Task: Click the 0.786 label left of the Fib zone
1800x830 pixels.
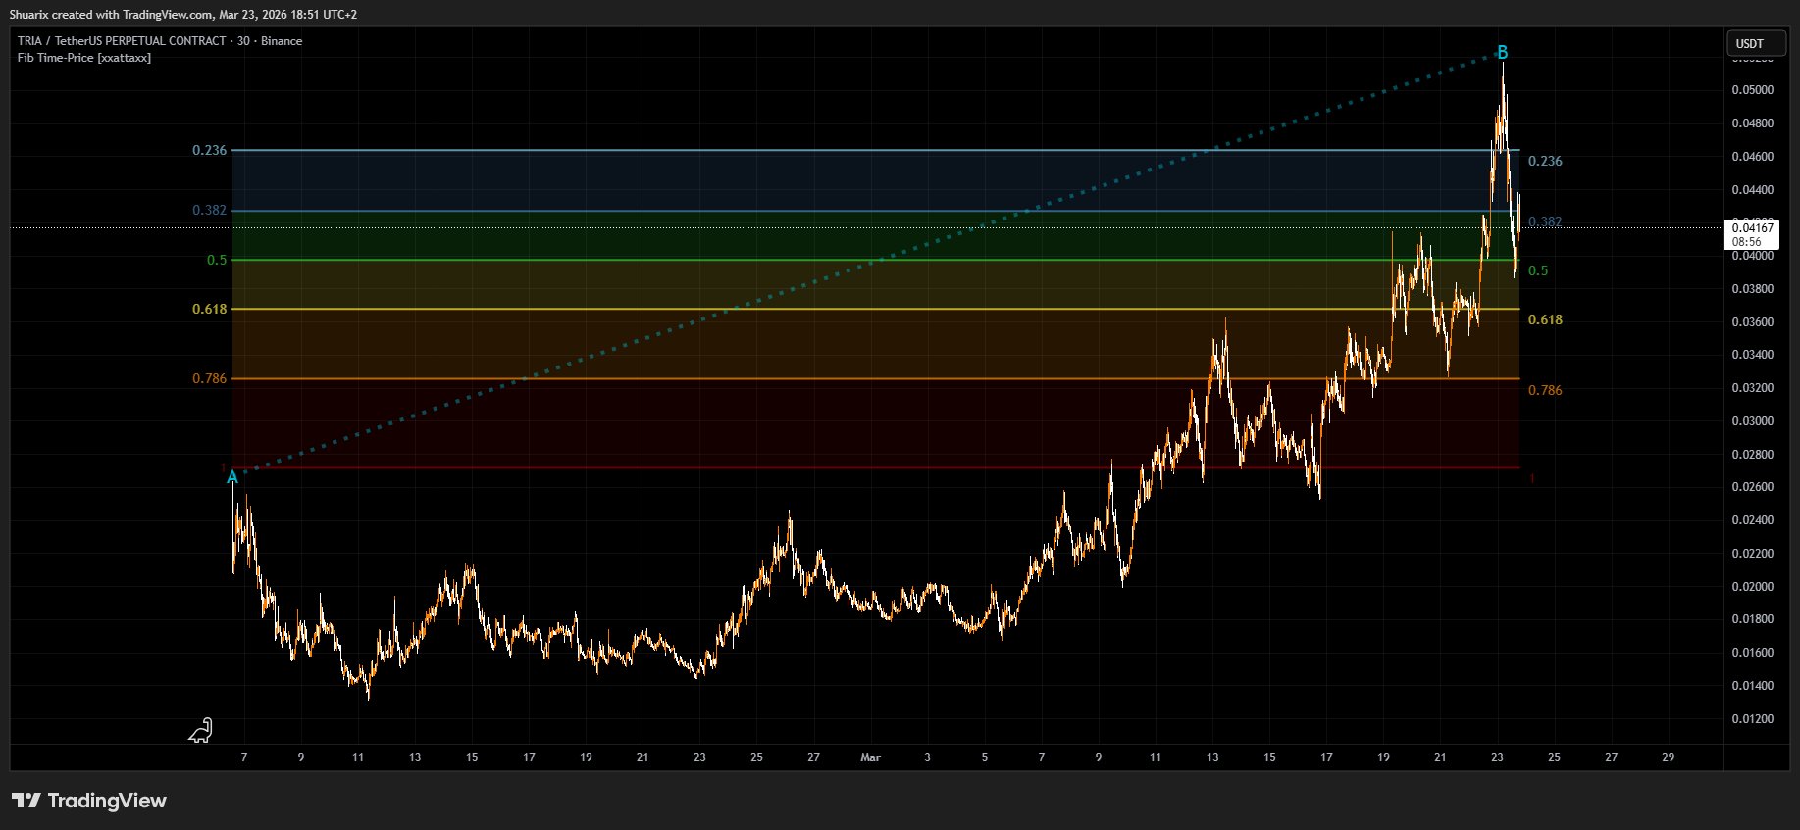Action: 209,378
